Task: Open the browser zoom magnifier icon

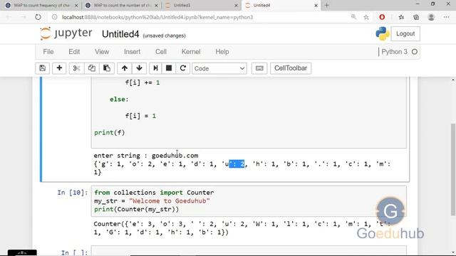Action: coord(353,17)
